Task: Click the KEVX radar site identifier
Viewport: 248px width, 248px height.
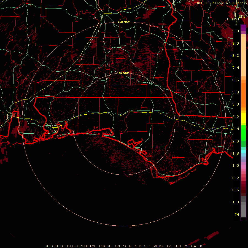Action: [x=159, y=246]
